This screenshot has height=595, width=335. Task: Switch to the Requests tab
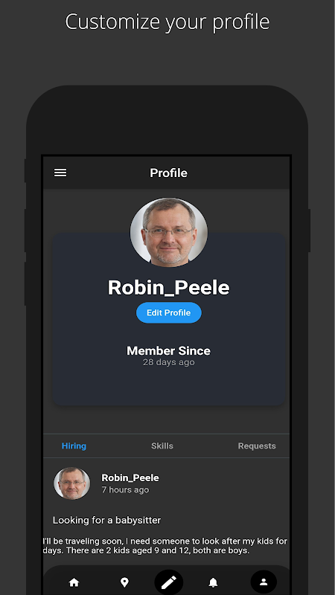257,446
